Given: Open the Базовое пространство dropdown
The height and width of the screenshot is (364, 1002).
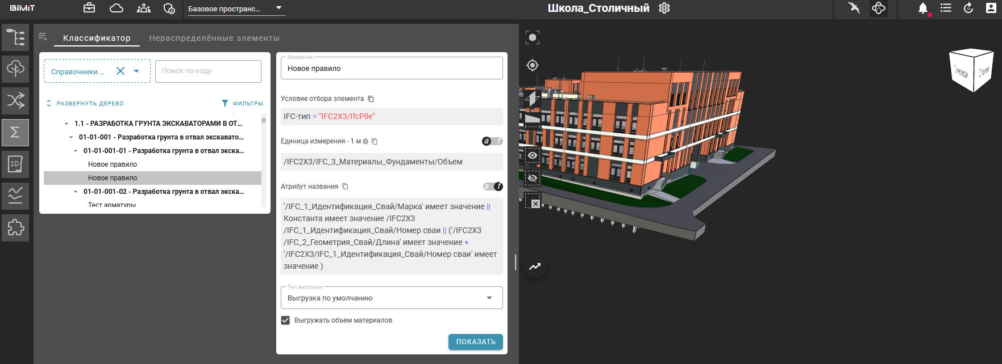Looking at the screenshot, I should (235, 9).
